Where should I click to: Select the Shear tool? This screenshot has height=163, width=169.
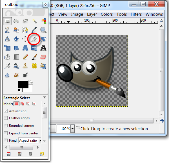click(x=16, y=48)
